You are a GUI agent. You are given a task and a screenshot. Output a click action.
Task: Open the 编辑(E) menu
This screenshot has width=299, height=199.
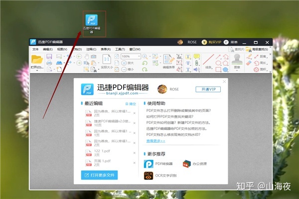click(x=48, y=49)
